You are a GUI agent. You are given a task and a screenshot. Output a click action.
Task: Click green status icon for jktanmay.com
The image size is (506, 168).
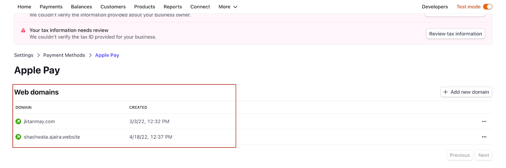(x=18, y=121)
